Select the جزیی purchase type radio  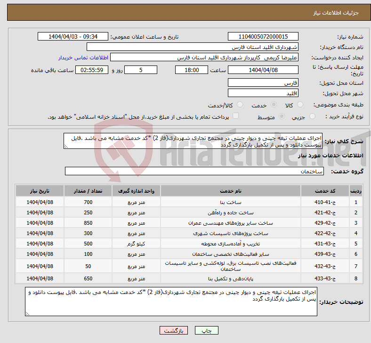[312, 116]
